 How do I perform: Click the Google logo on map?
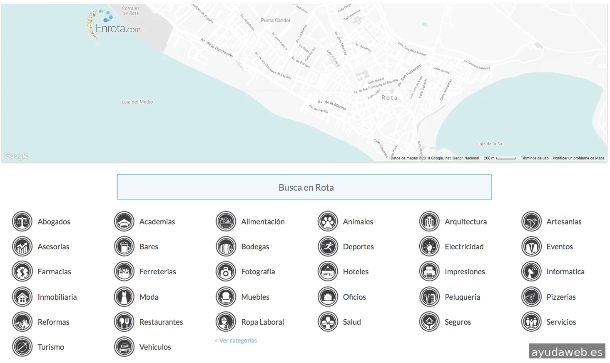(x=16, y=156)
